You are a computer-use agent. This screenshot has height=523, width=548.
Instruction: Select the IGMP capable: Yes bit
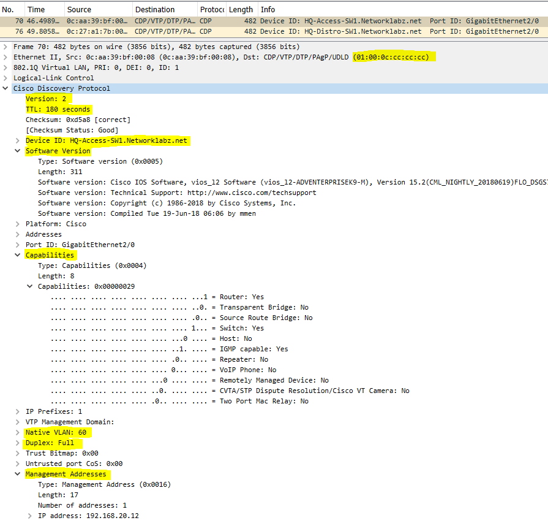coord(170,349)
